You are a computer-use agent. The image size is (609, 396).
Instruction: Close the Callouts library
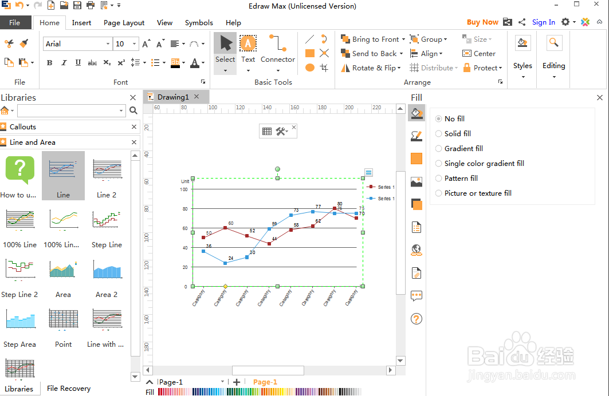coord(134,127)
